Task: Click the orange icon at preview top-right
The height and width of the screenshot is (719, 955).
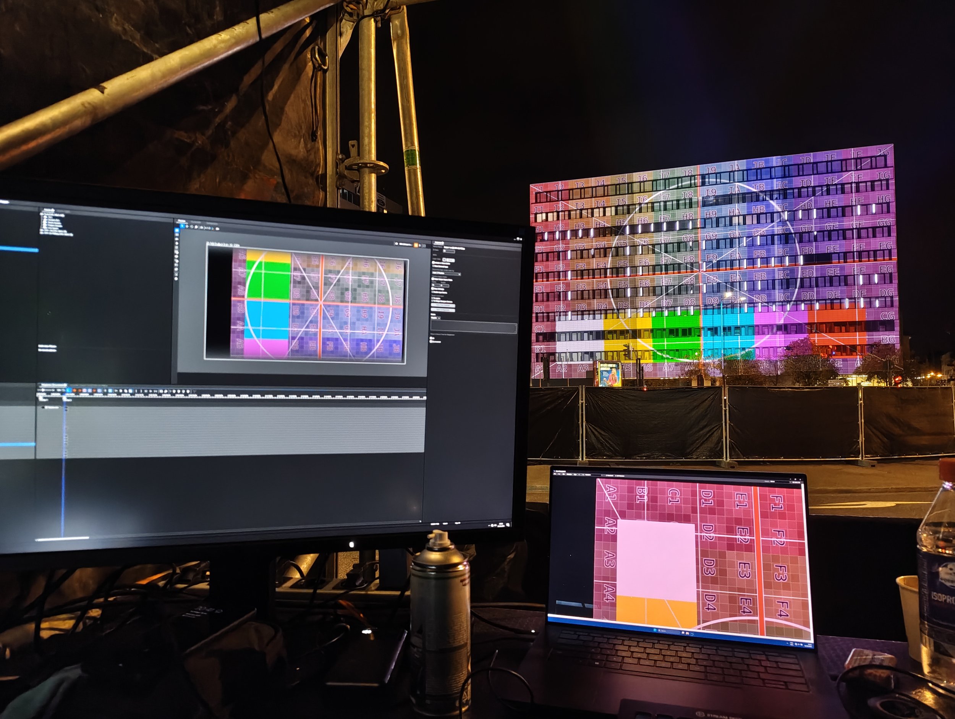Action: [416, 245]
